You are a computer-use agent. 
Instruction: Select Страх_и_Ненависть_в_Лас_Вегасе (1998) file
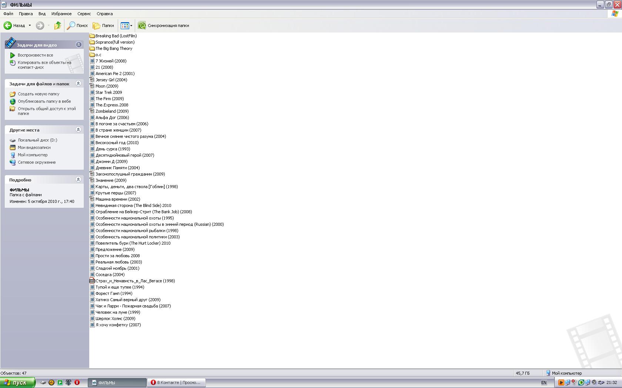[133, 281]
